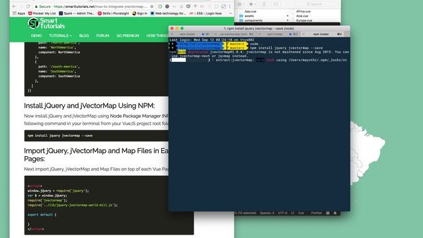Select Europe.vue in Finder
423x238 pixels.
pyautogui.click(x=304, y=20)
